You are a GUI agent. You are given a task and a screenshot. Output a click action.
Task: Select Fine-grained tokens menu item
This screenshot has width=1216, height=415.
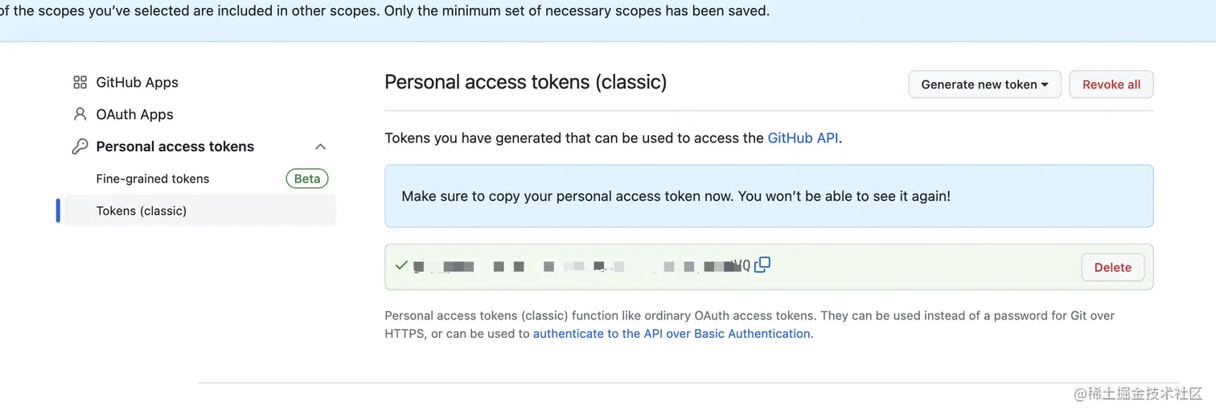(x=152, y=179)
